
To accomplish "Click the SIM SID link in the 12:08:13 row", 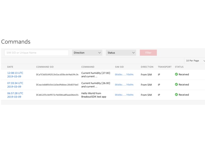I will pos(124,74).
